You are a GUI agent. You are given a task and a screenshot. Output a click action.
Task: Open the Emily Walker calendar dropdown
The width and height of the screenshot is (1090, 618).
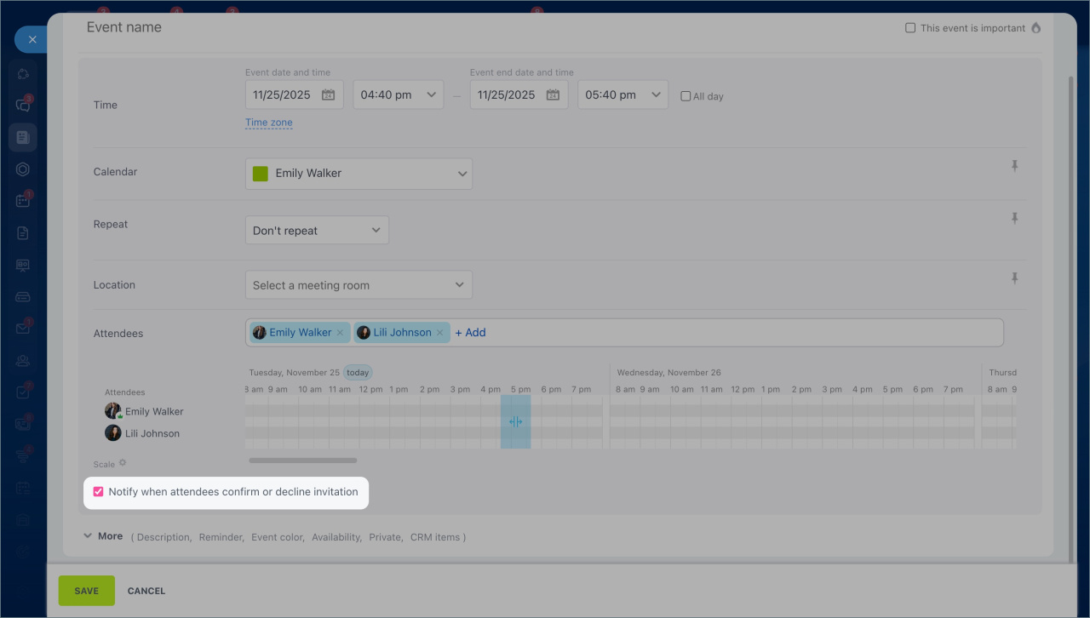359,174
